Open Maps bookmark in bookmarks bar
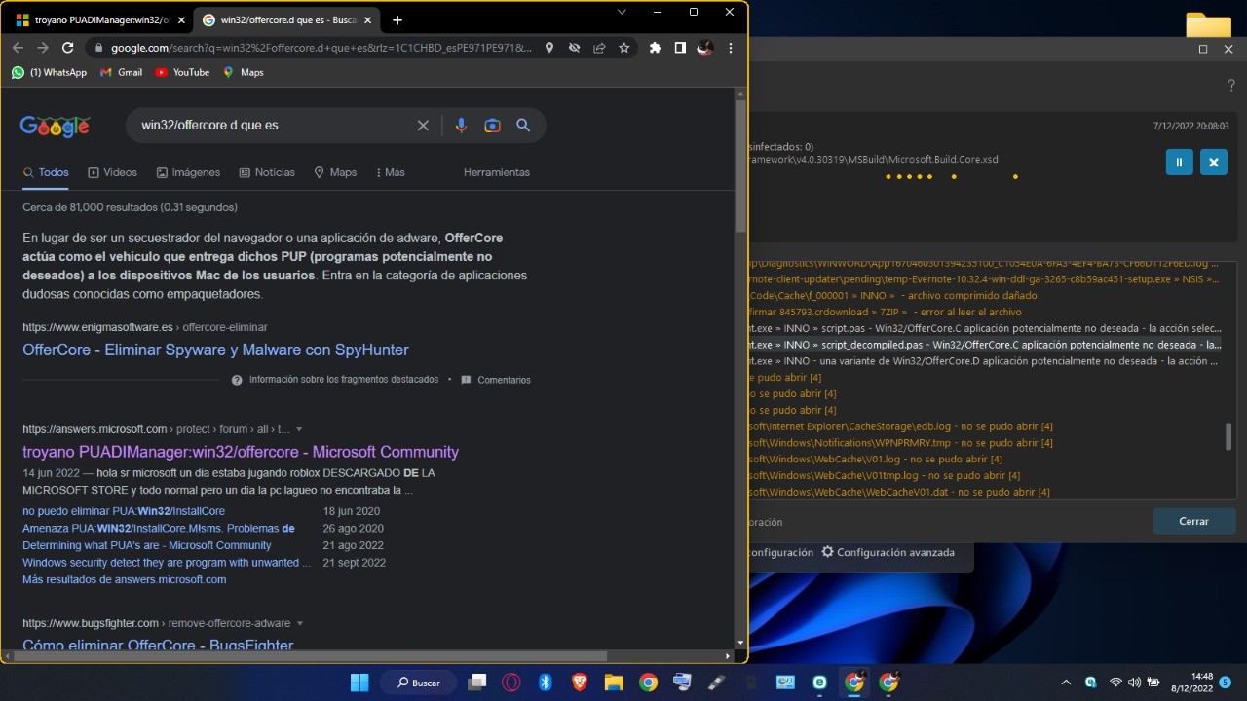 click(x=244, y=72)
